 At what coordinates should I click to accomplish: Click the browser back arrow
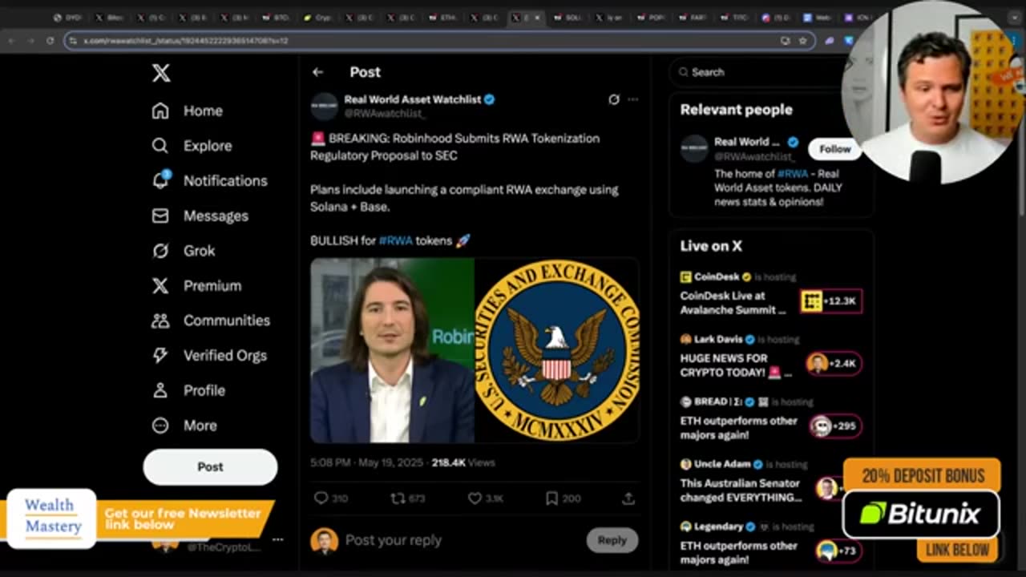pos(12,40)
